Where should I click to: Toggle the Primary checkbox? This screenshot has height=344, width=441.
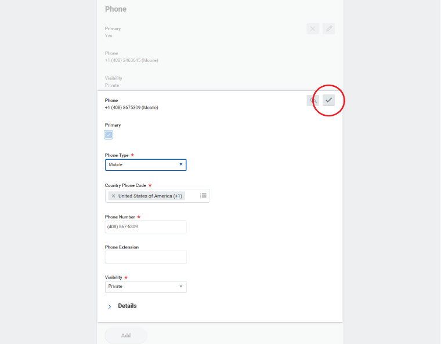pos(109,135)
